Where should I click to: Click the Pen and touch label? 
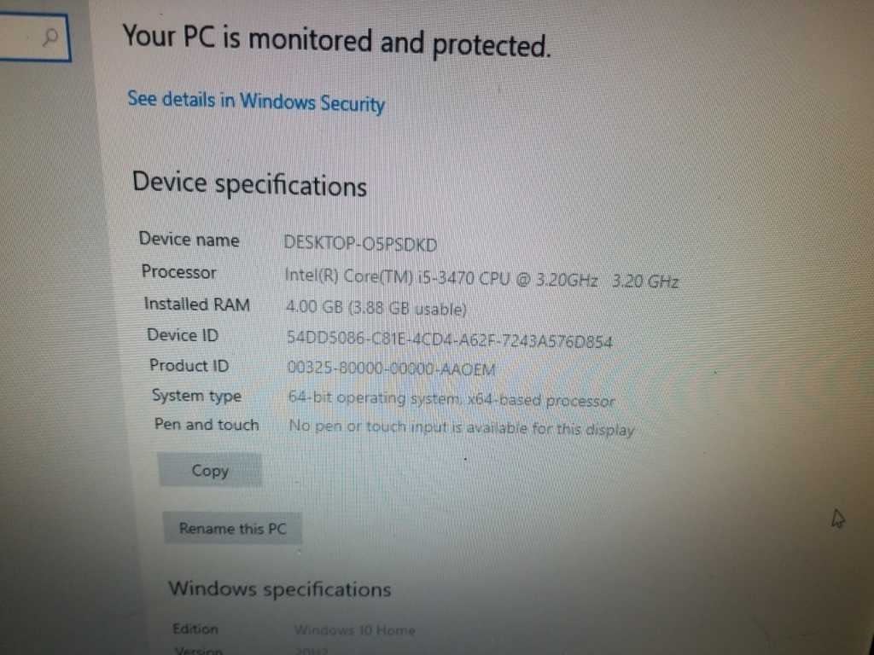(207, 425)
